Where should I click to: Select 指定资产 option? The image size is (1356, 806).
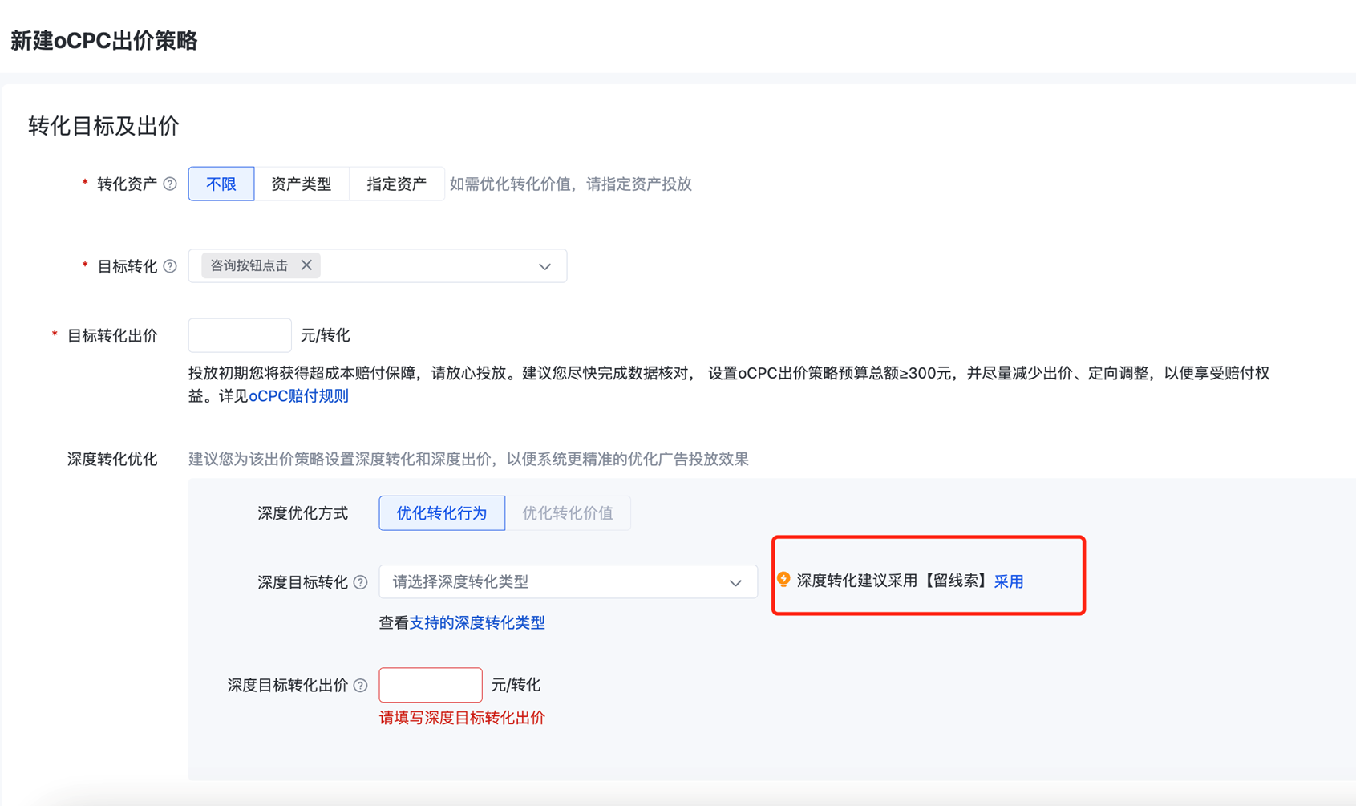click(396, 184)
